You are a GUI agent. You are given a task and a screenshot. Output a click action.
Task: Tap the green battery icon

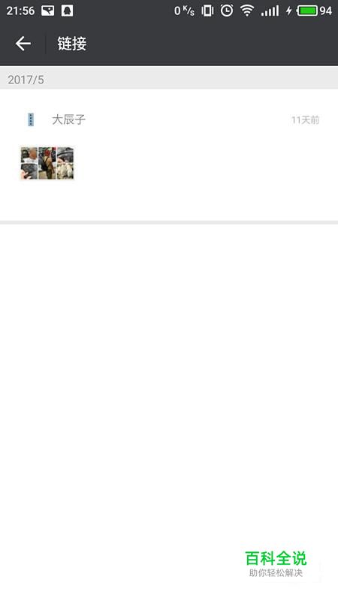tap(308, 11)
